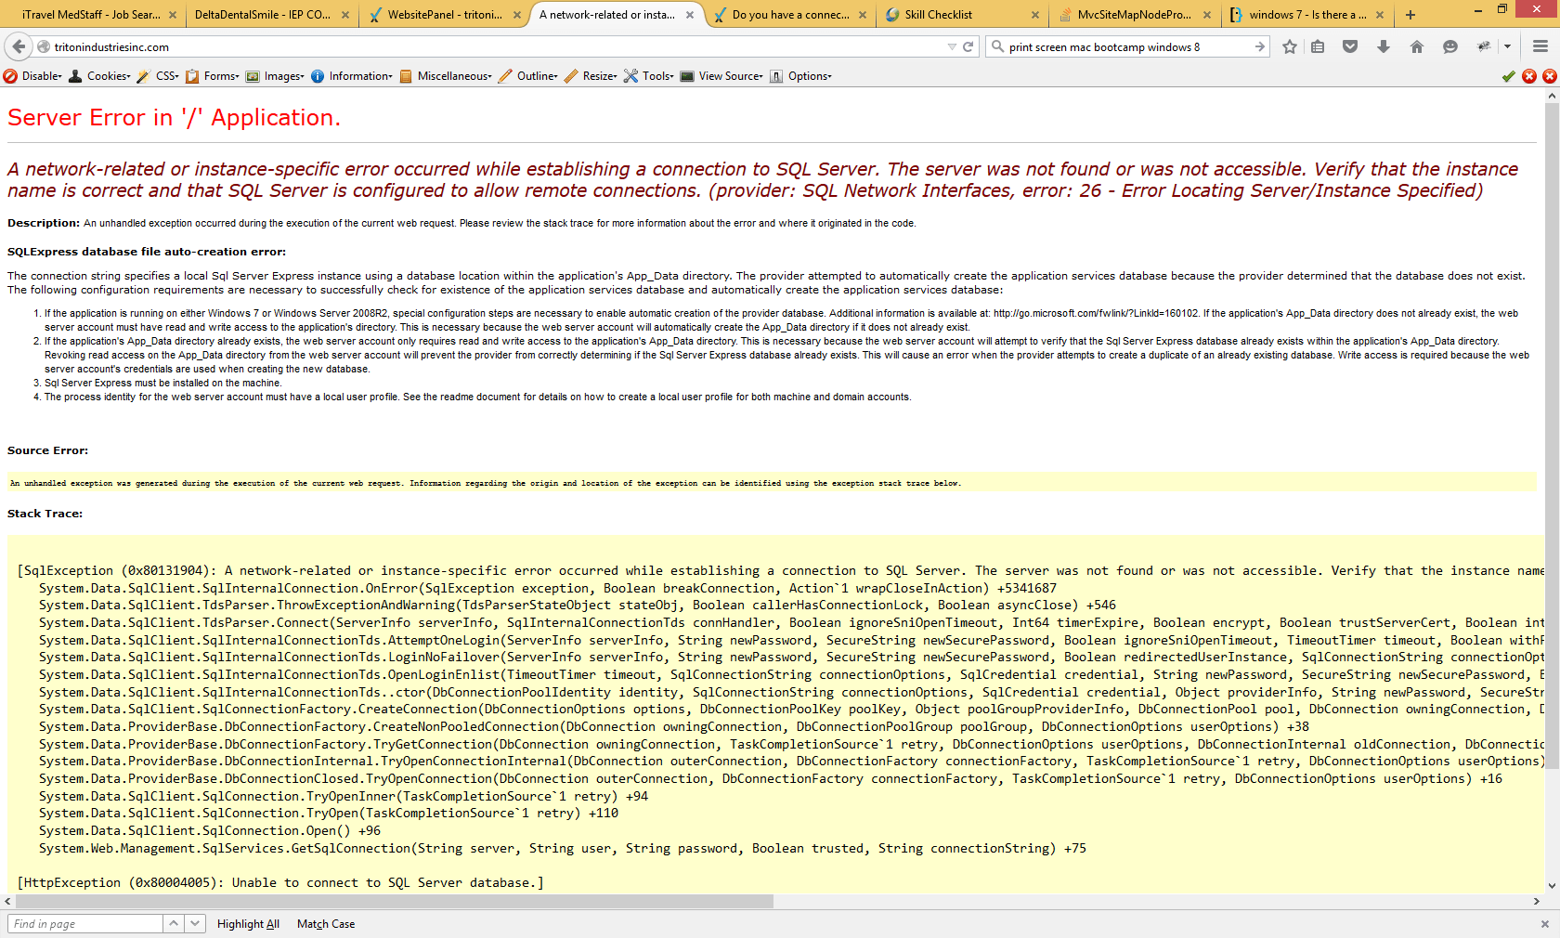Bookmark this page with the star icon
This screenshot has height=938, width=1560.
(1289, 46)
